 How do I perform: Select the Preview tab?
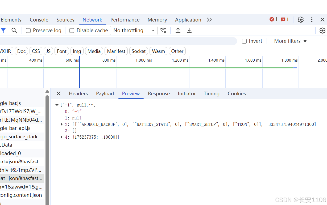pos(131,93)
